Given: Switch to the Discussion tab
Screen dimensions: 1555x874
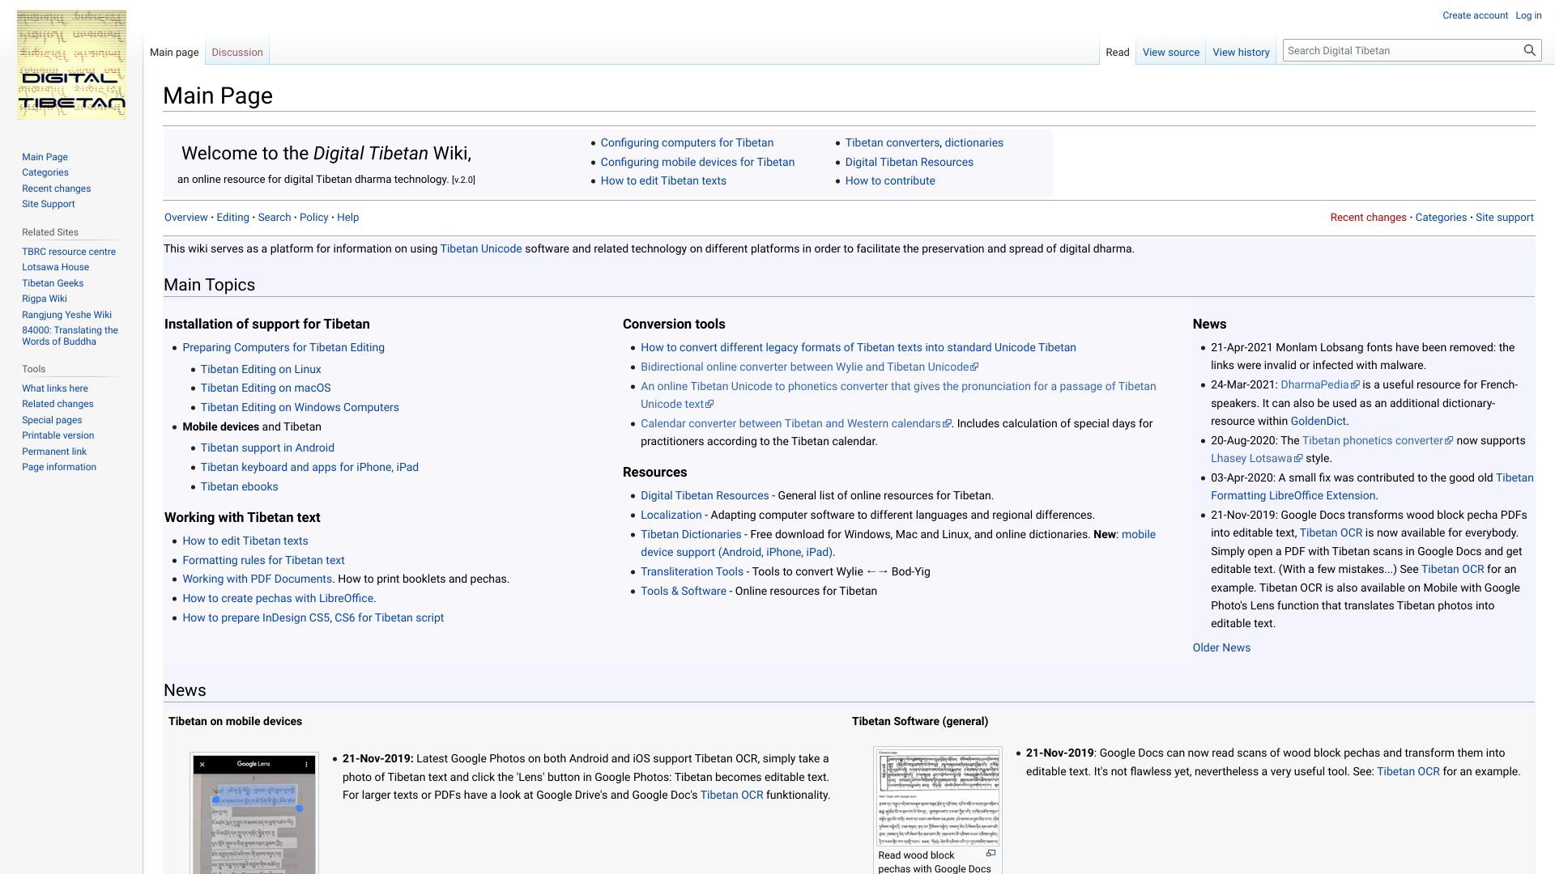Looking at the screenshot, I should [237, 52].
